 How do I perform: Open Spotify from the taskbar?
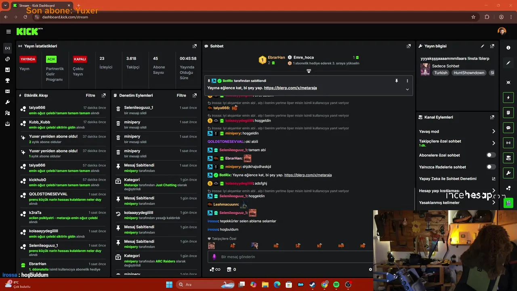click(336, 285)
